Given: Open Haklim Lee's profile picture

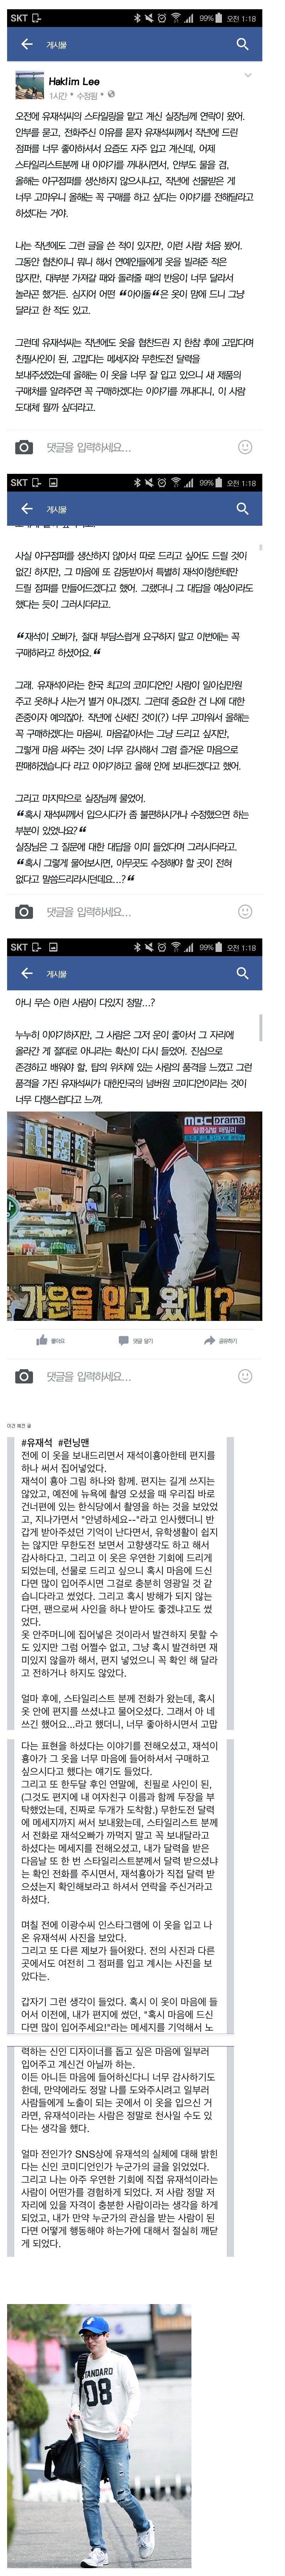Looking at the screenshot, I should tap(29, 87).
